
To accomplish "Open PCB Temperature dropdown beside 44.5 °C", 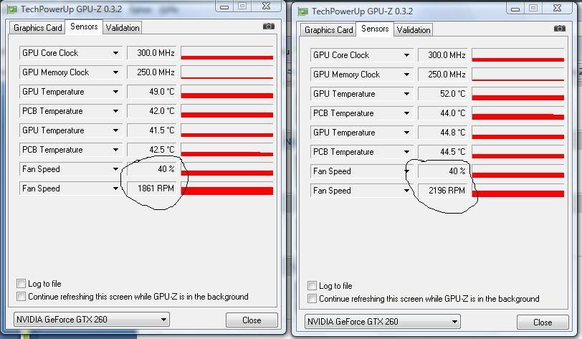I will (x=407, y=152).
